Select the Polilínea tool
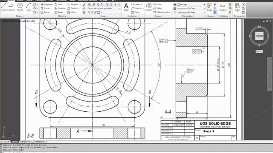 click(11, 7)
